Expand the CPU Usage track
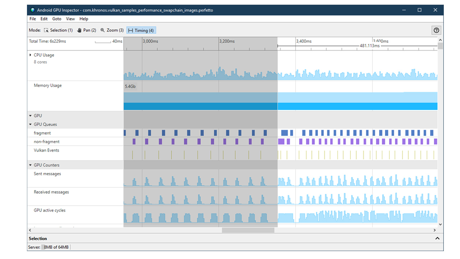 (30, 55)
